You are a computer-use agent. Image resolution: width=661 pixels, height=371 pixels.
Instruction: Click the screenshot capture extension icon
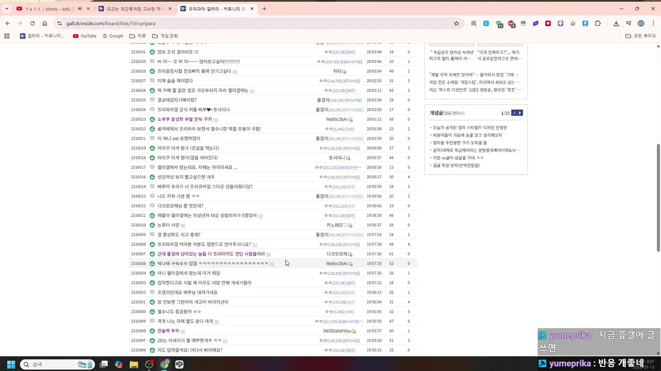tap(474, 23)
